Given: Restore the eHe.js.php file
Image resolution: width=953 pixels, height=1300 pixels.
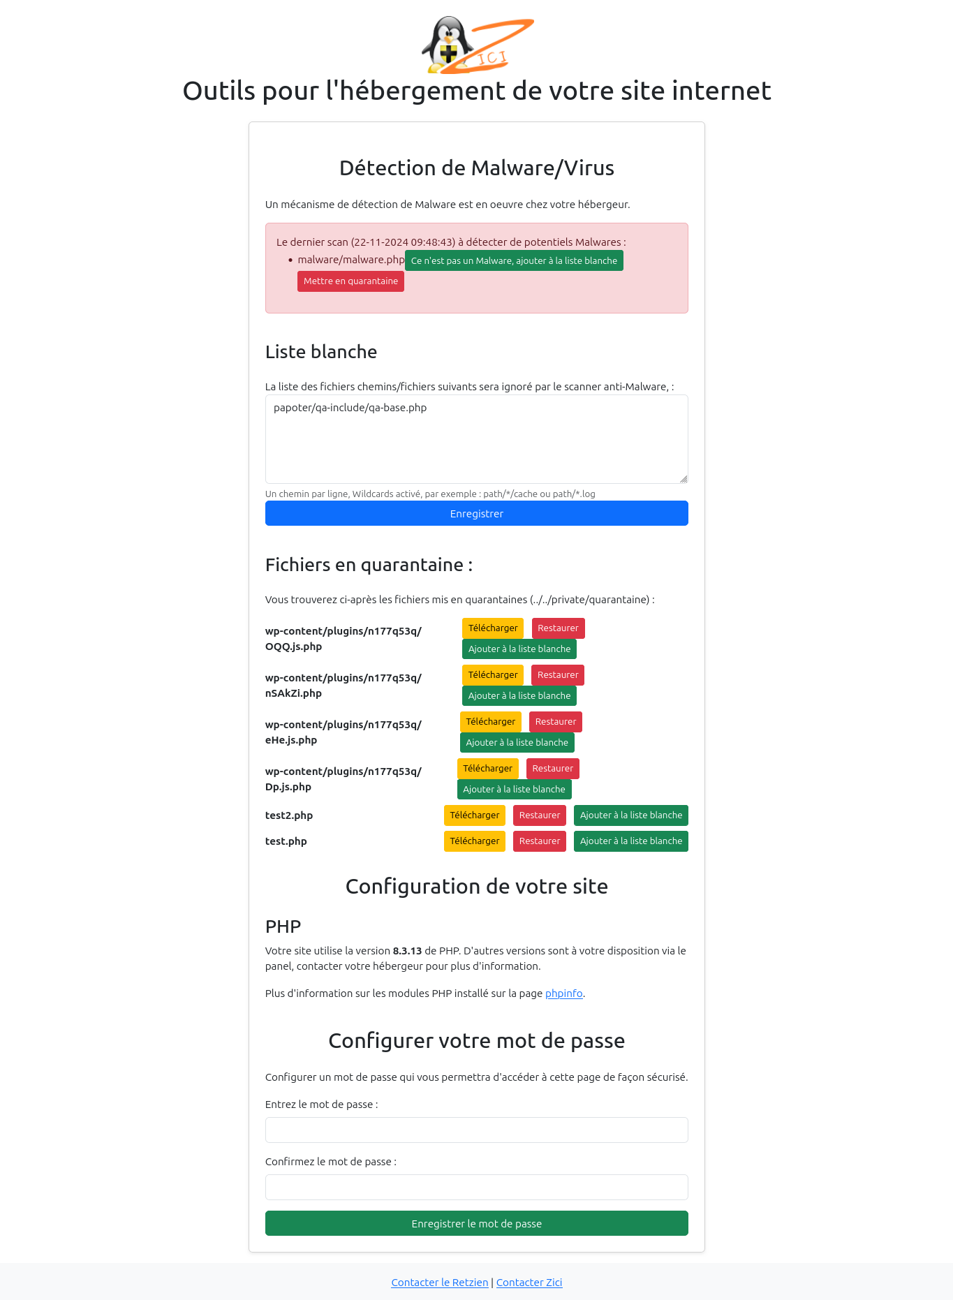Looking at the screenshot, I should tap(555, 722).
